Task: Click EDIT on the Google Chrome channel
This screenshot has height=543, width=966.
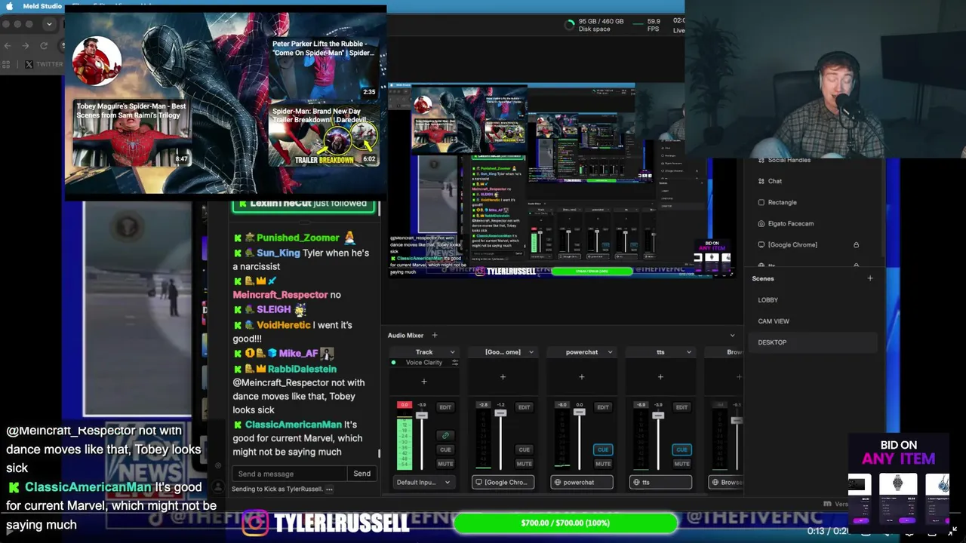Action: pos(525,407)
